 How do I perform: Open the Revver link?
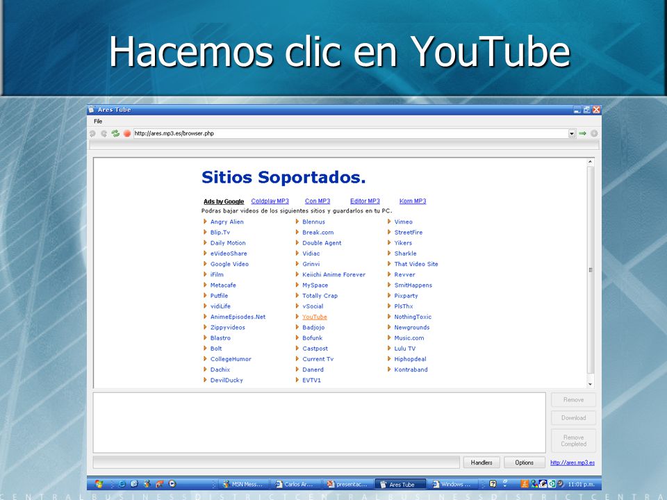pyautogui.click(x=404, y=275)
